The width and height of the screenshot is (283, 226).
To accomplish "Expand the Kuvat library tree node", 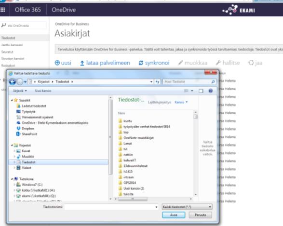I will (x=14, y=151).
